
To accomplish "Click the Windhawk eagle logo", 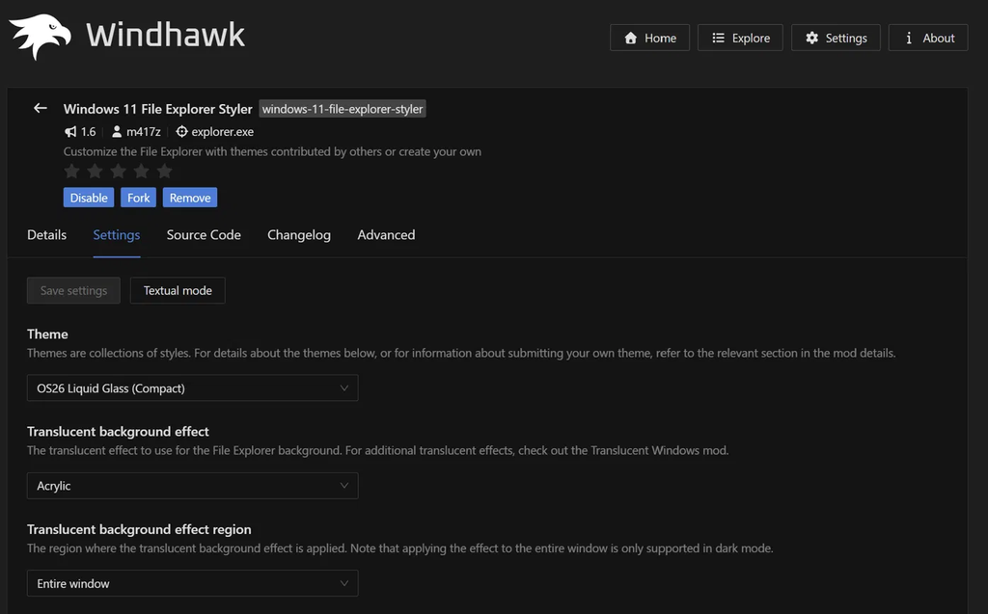I will coord(41,37).
